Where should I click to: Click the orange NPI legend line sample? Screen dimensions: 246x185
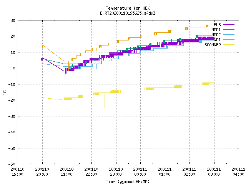pos(229,39)
